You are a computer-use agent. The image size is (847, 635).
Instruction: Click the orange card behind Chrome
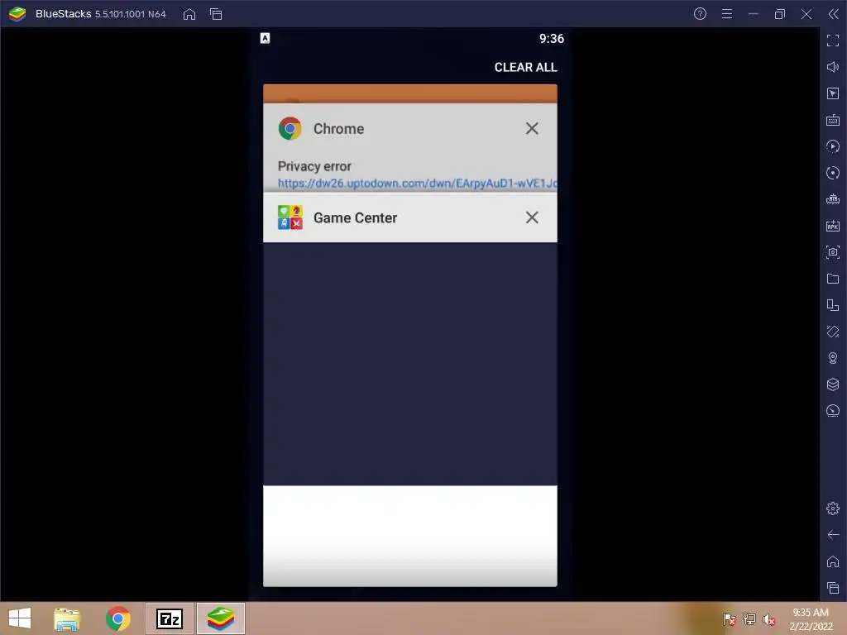(410, 93)
